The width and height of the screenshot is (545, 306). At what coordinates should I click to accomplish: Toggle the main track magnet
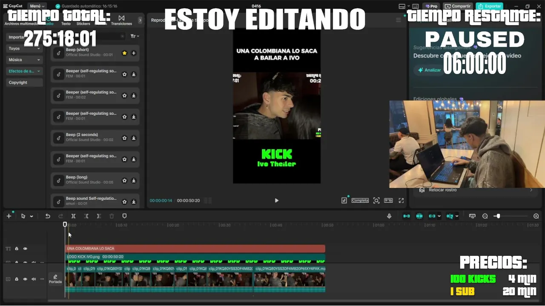pos(407,216)
